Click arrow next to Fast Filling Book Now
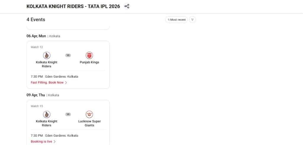Screen dimensions: 303x145 [66, 83]
